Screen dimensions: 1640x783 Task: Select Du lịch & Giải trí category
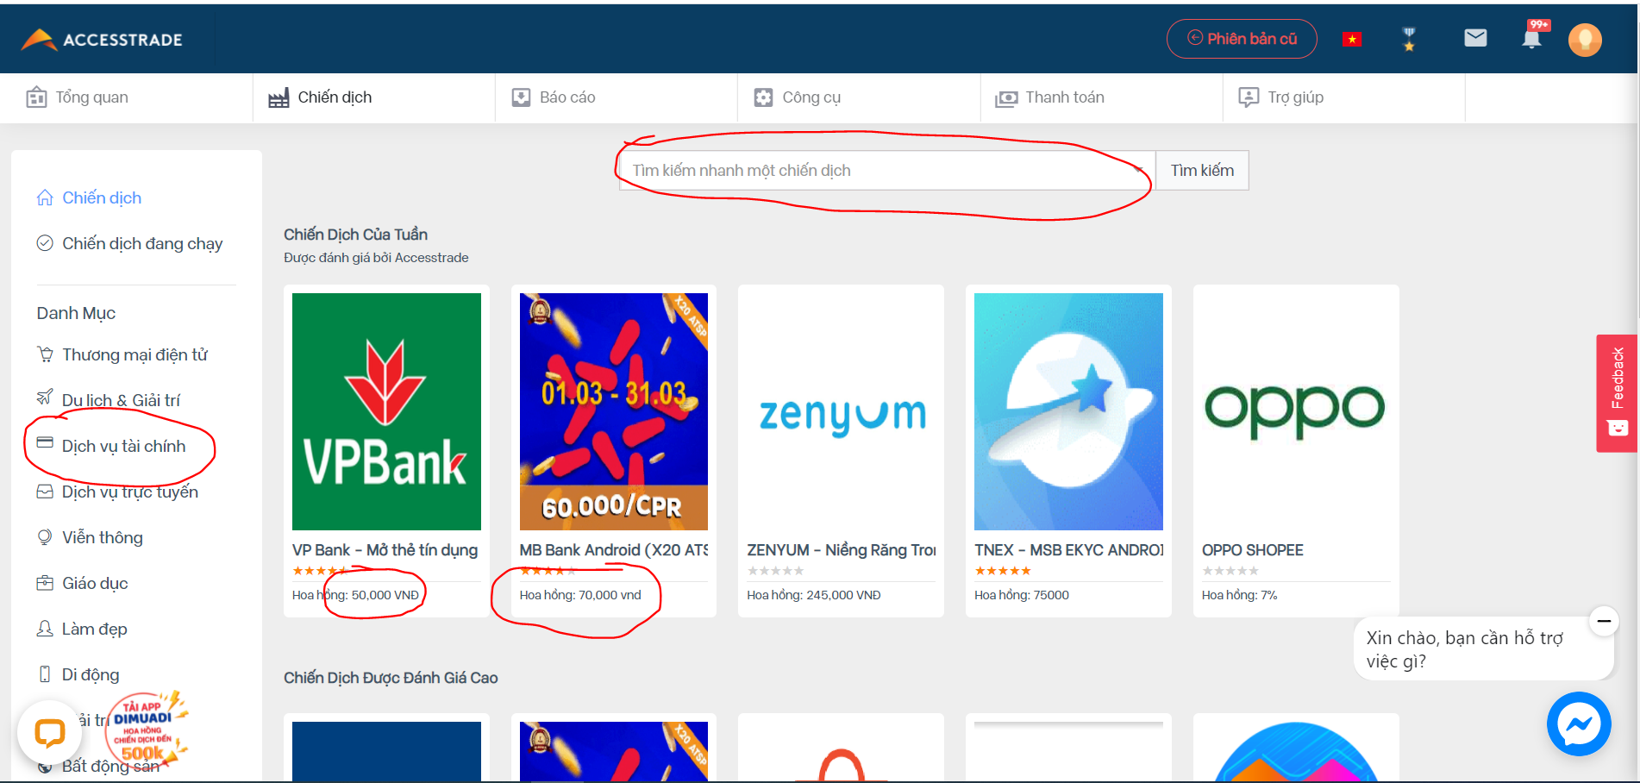tap(121, 400)
